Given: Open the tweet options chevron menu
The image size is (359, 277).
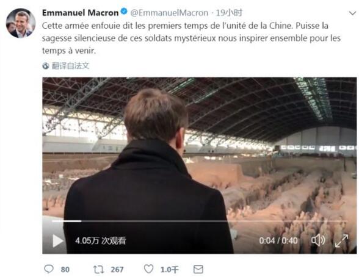Looking at the screenshot, I should (x=353, y=13).
